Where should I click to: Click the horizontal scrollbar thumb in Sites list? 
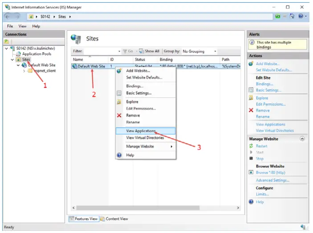(138, 208)
